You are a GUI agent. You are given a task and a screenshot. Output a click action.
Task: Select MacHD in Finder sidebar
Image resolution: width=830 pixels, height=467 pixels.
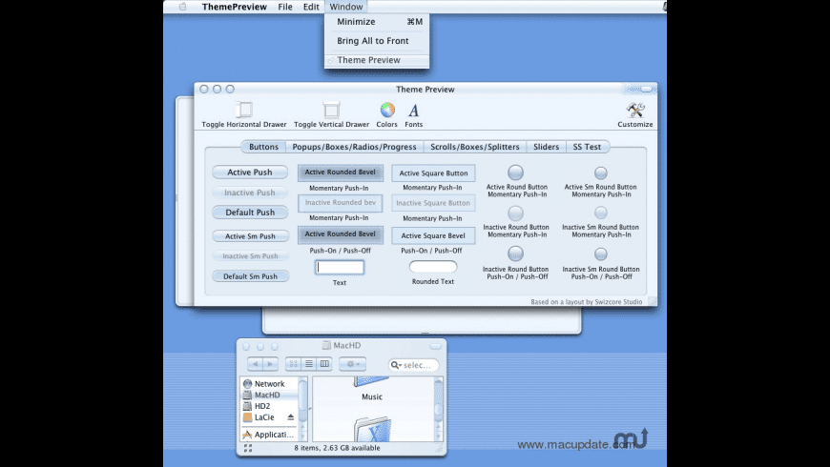(x=269, y=395)
